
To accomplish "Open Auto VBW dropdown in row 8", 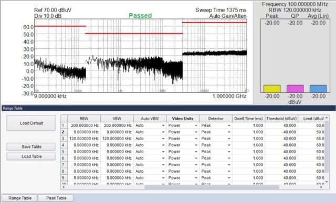I will 163,172.
